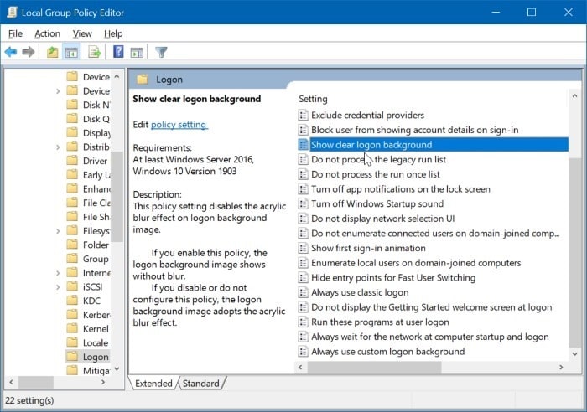Select the Early L tree item

[96, 175]
